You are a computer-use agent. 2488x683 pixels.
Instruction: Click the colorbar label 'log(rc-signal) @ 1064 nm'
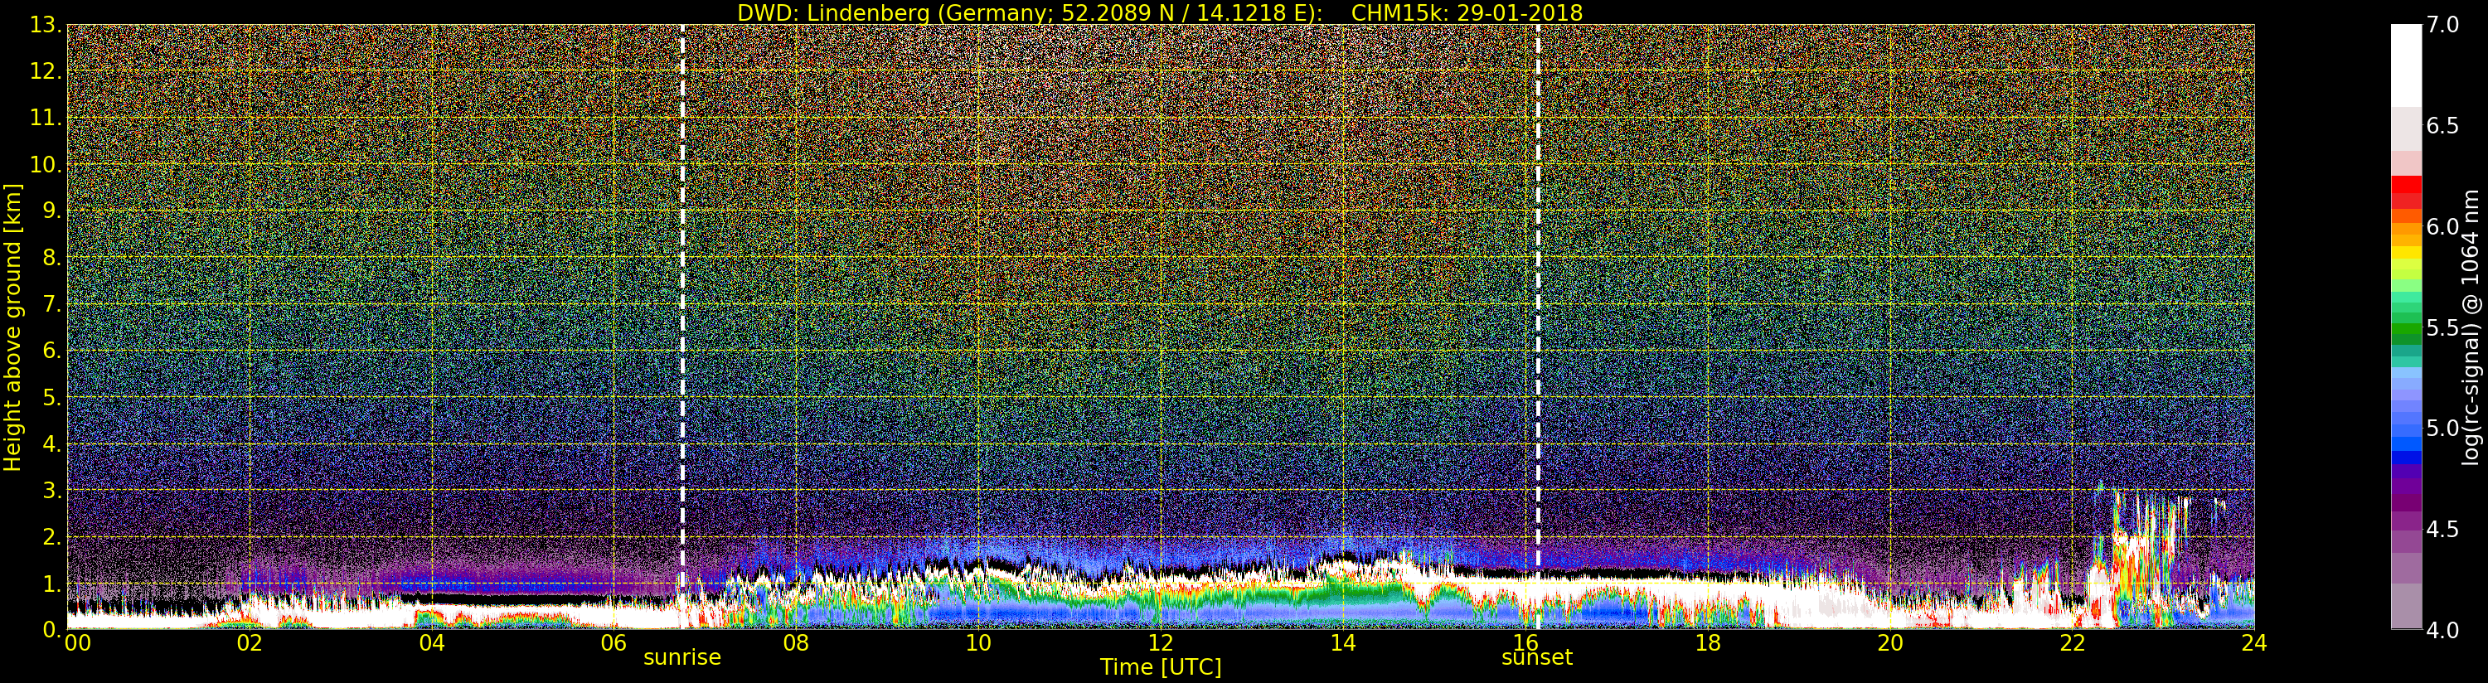point(2471,327)
